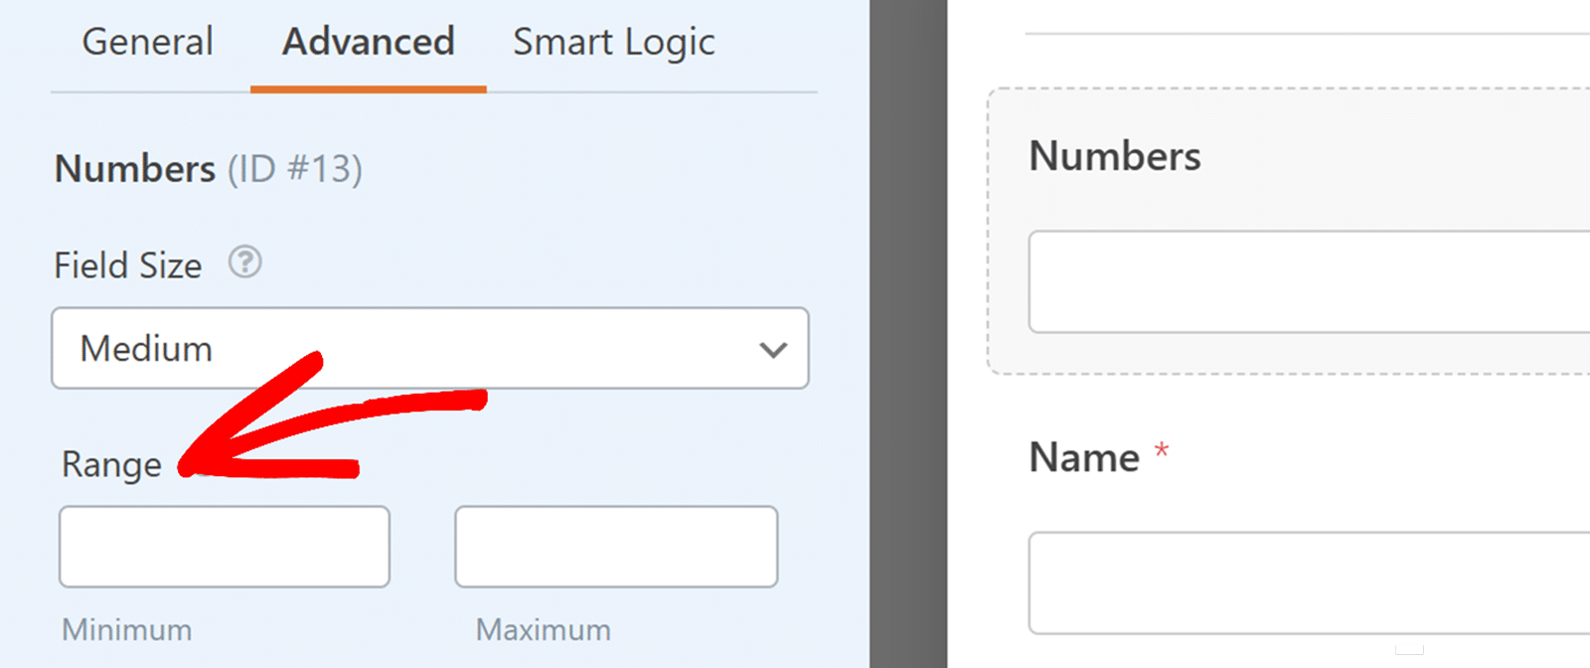
Task: Click the Minimum label under the range input
Action: point(126,628)
